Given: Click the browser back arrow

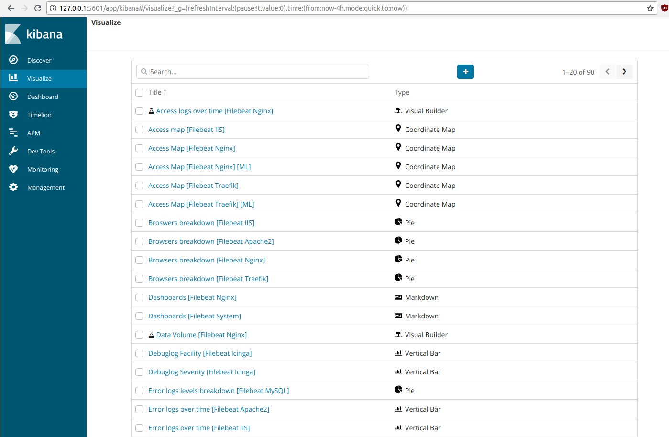Looking at the screenshot, I should click(11, 8).
